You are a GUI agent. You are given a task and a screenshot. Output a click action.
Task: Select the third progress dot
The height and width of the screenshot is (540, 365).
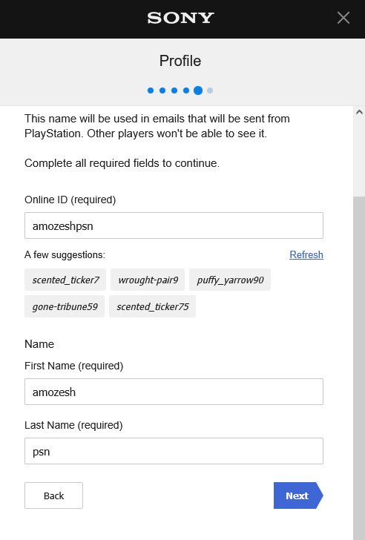174,90
